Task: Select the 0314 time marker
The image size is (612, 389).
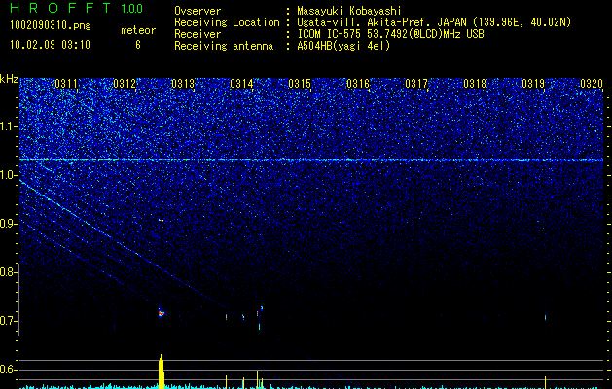Action: [x=241, y=84]
